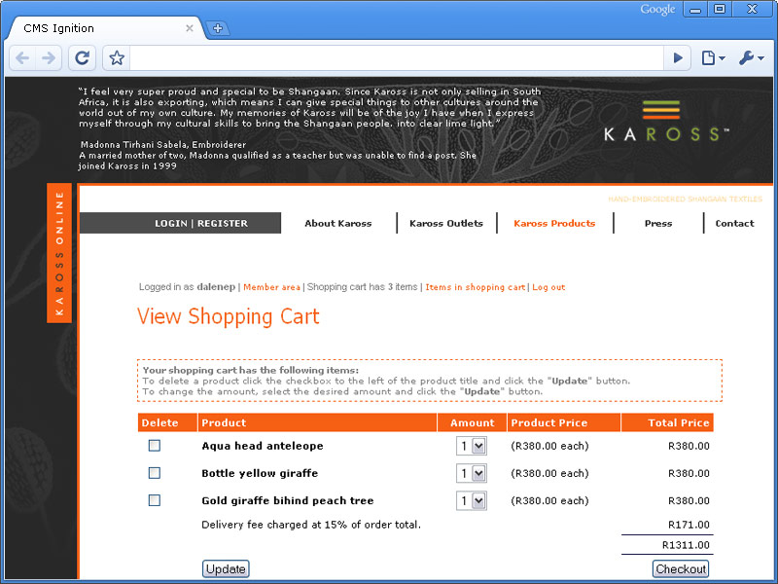Open the Kaross Outlets menu item

[x=446, y=224]
